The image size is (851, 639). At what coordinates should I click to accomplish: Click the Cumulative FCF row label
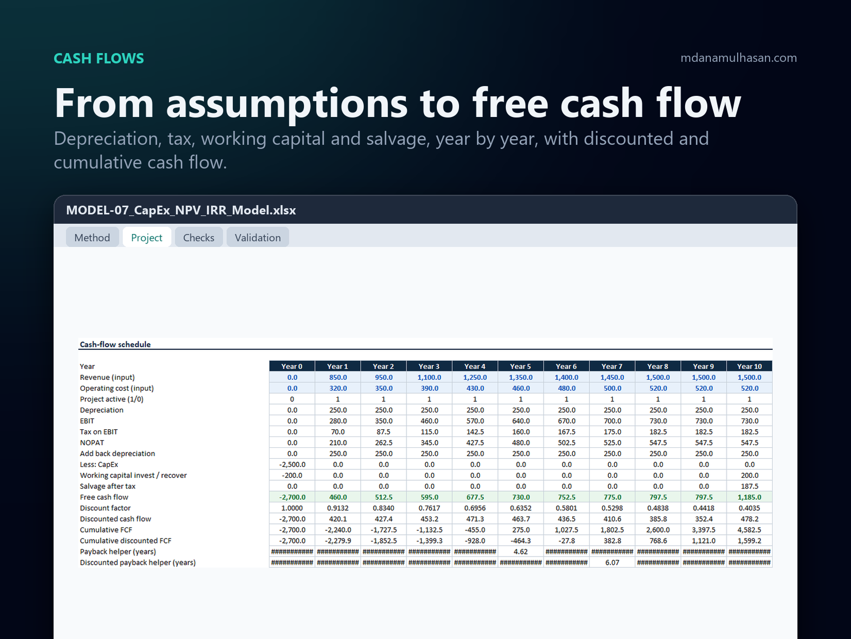pyautogui.click(x=106, y=529)
